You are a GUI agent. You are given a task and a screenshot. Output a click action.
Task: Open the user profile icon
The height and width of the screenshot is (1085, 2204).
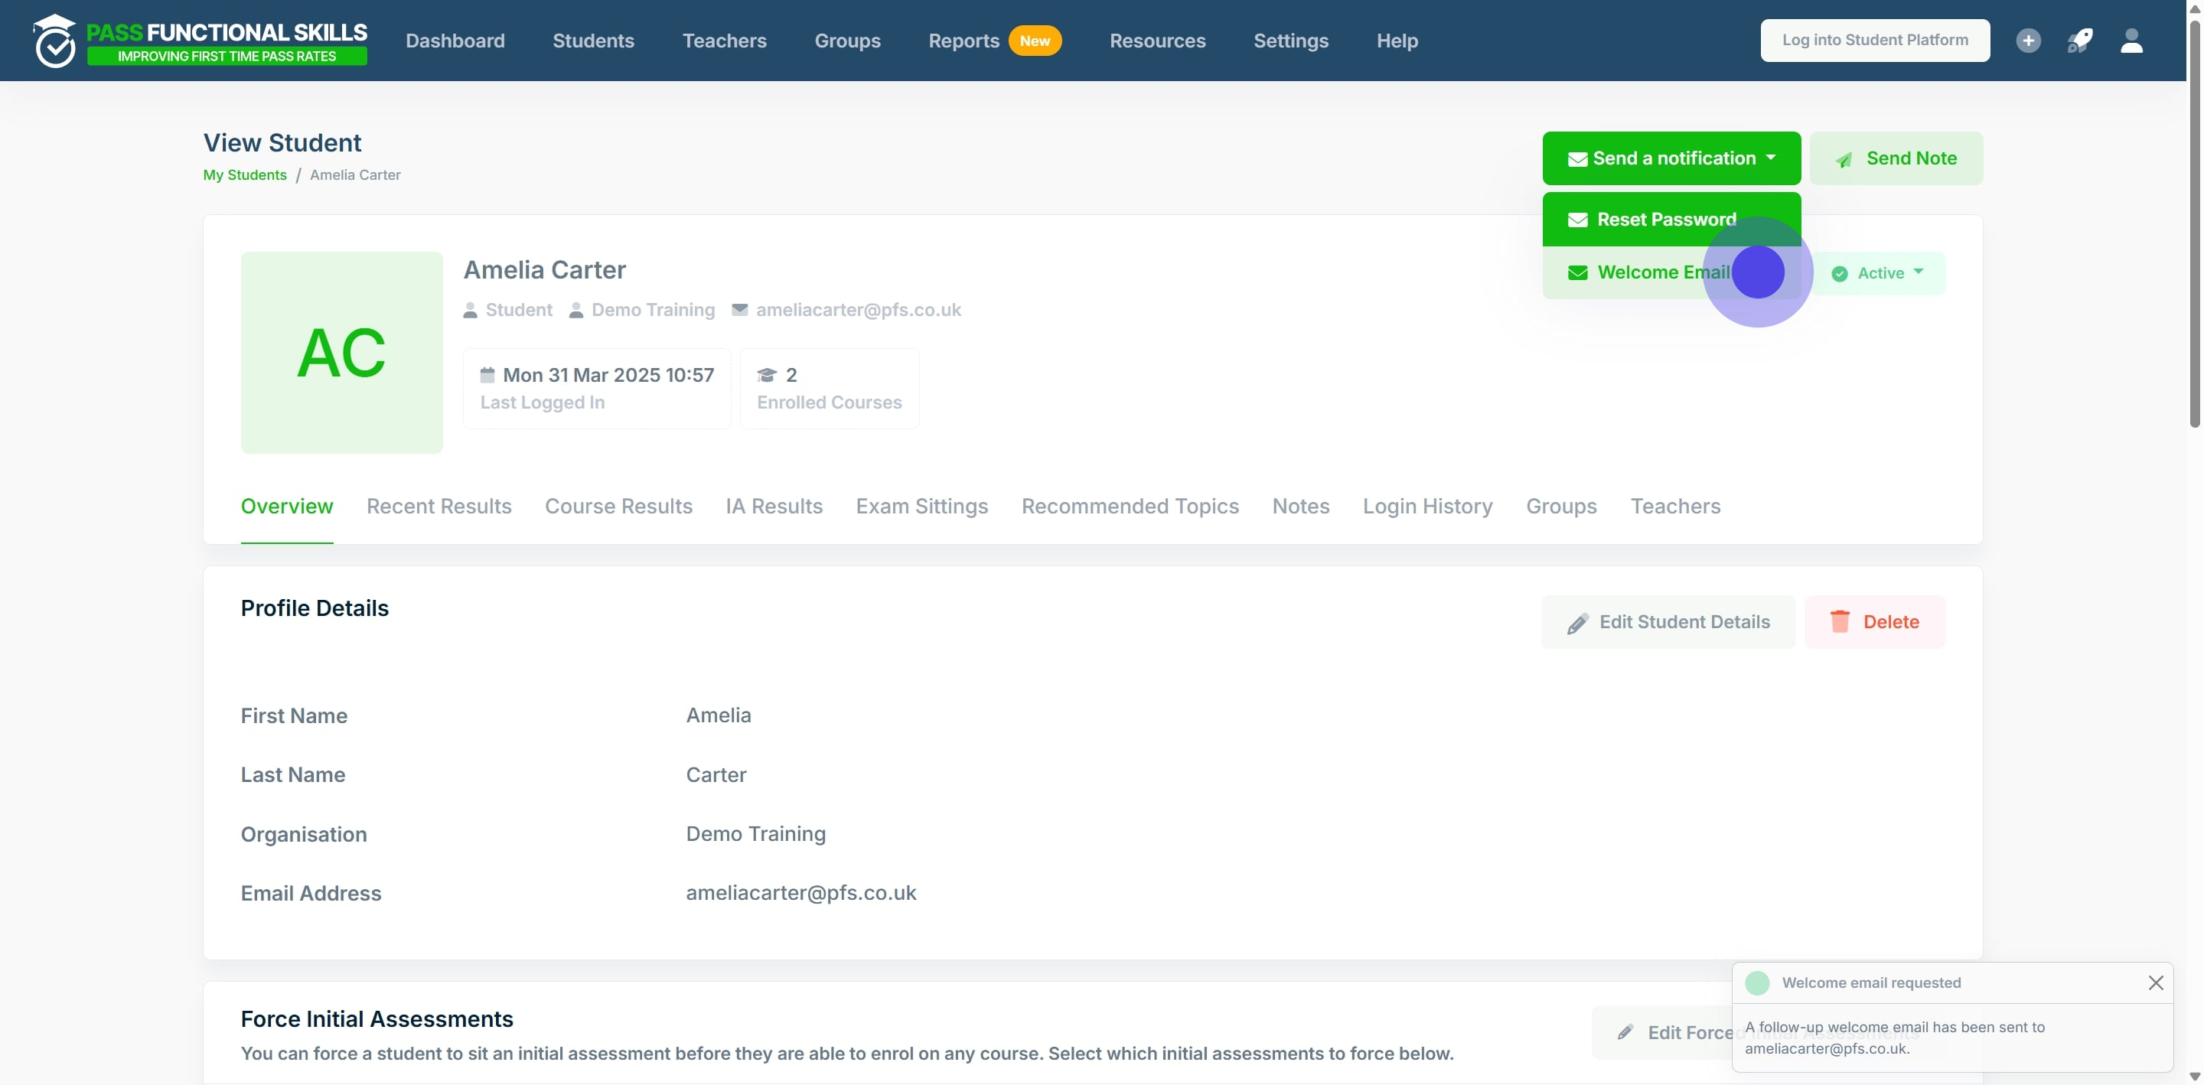pyautogui.click(x=2131, y=41)
